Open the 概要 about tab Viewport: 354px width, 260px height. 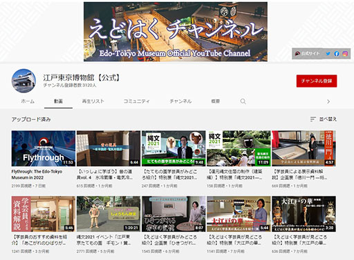pos(216,101)
